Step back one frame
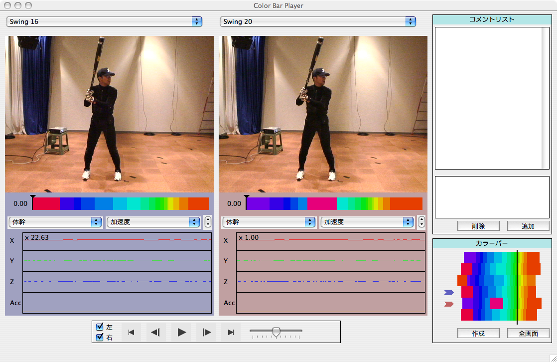The width and height of the screenshot is (557, 362). pos(155,332)
